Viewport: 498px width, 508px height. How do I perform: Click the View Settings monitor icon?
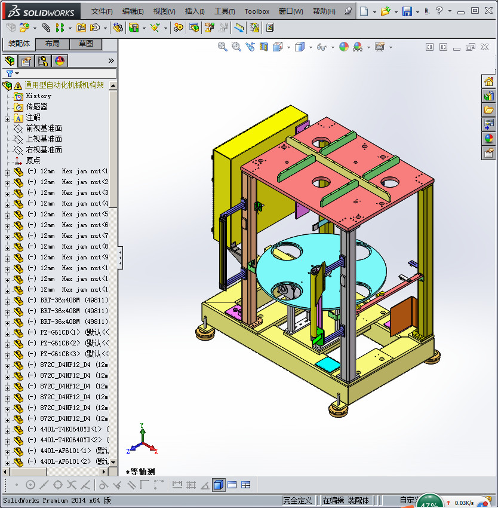[x=380, y=47]
